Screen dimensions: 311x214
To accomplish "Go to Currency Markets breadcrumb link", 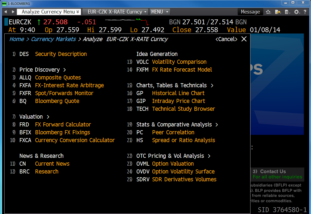I will click(53, 39).
